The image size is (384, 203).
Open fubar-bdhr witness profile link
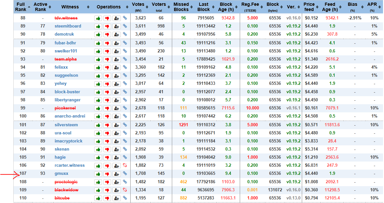pyautogui.click(x=65, y=43)
